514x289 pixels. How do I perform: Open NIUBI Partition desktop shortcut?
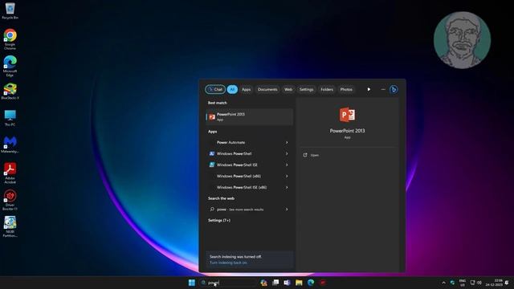pyautogui.click(x=10, y=226)
